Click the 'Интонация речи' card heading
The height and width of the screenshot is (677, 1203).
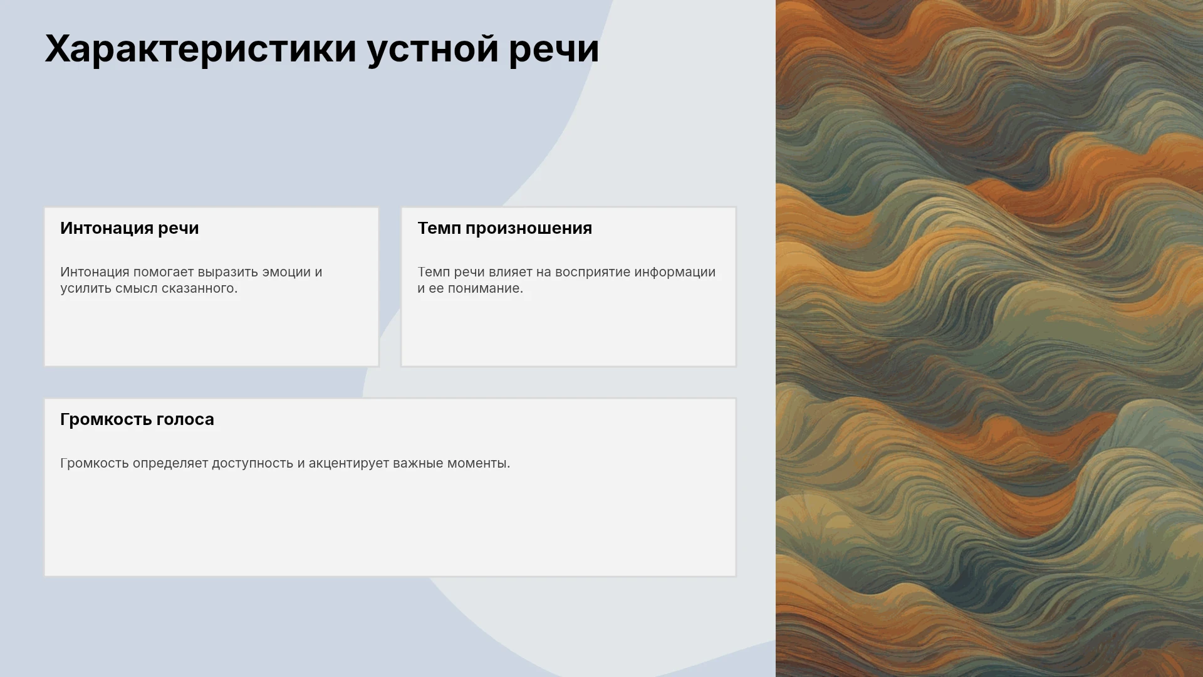pos(130,228)
